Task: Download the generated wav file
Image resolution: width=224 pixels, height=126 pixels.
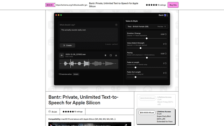Action: click(116, 55)
